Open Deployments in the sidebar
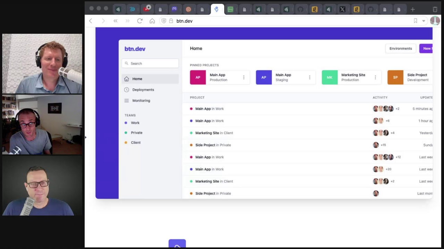The image size is (444, 249). [x=143, y=90]
